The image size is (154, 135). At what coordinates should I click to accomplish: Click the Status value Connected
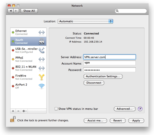click(x=91, y=33)
